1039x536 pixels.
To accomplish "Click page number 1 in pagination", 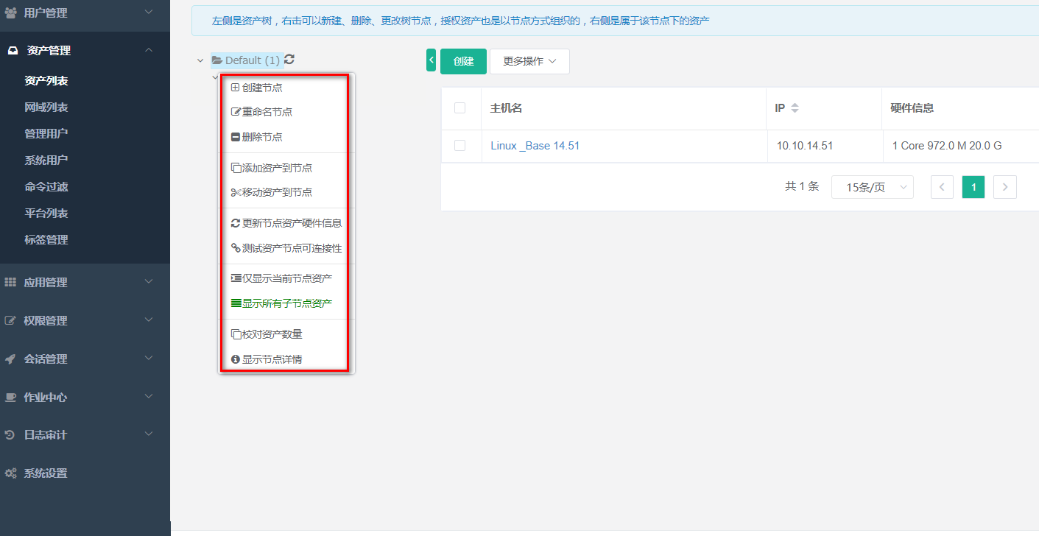I will (x=973, y=187).
